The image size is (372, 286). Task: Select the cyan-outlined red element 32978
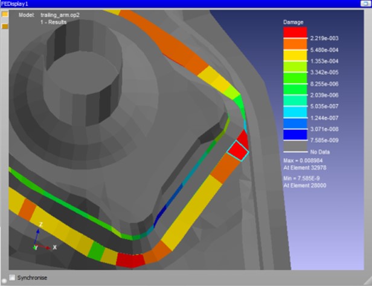point(238,151)
